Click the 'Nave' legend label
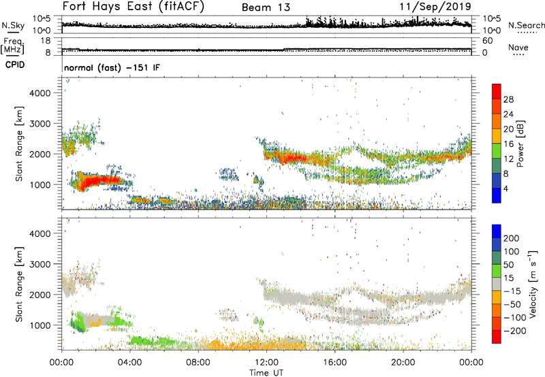The image size is (545, 377). tap(518, 48)
